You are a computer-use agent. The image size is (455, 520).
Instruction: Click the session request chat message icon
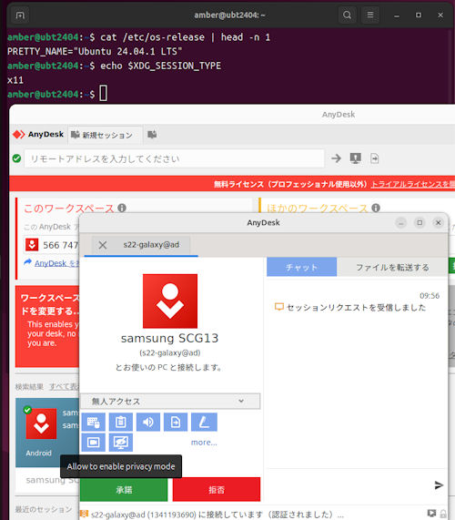(x=279, y=307)
